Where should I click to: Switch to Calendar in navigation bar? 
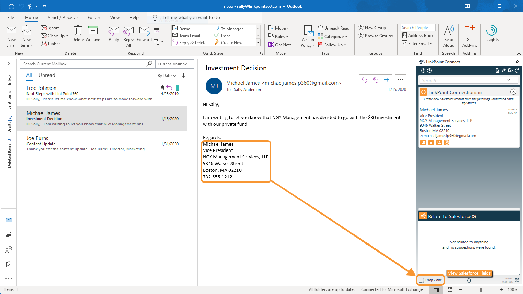[x=9, y=235]
